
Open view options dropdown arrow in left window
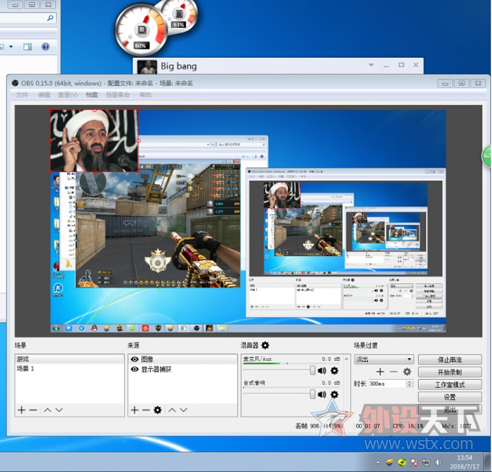click(11, 47)
